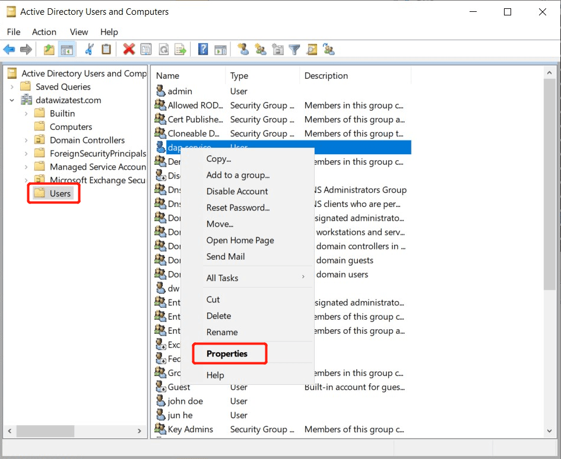Click the blue Help question mark icon
The image size is (561, 459).
click(203, 49)
